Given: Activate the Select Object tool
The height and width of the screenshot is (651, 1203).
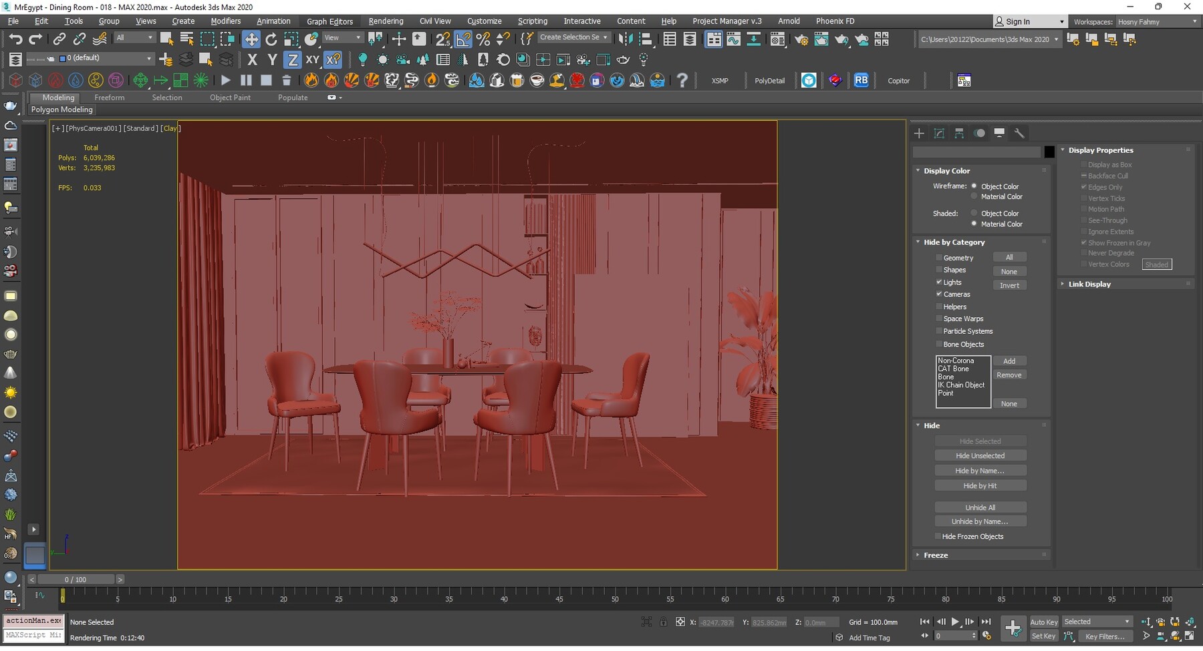Looking at the screenshot, I should (x=165, y=38).
